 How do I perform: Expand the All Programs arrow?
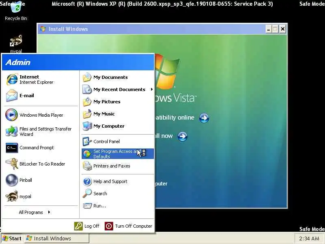(49, 212)
